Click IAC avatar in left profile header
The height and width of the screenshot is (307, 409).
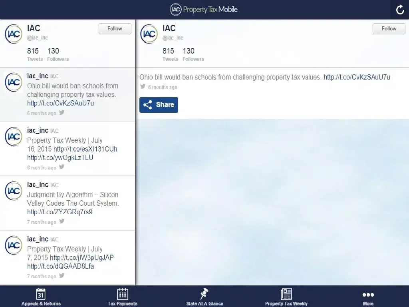(14, 34)
